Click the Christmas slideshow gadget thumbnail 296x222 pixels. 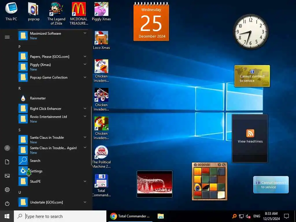[155, 184]
